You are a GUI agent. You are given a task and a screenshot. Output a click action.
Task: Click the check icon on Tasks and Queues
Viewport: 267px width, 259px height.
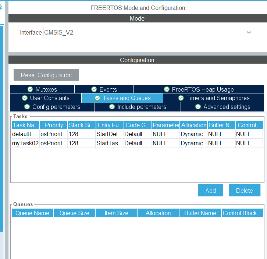tap(97, 98)
